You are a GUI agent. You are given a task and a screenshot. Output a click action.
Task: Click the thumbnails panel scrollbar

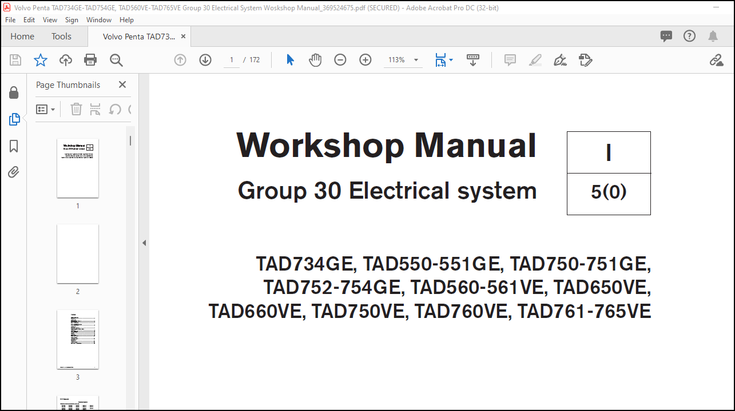[x=130, y=140]
